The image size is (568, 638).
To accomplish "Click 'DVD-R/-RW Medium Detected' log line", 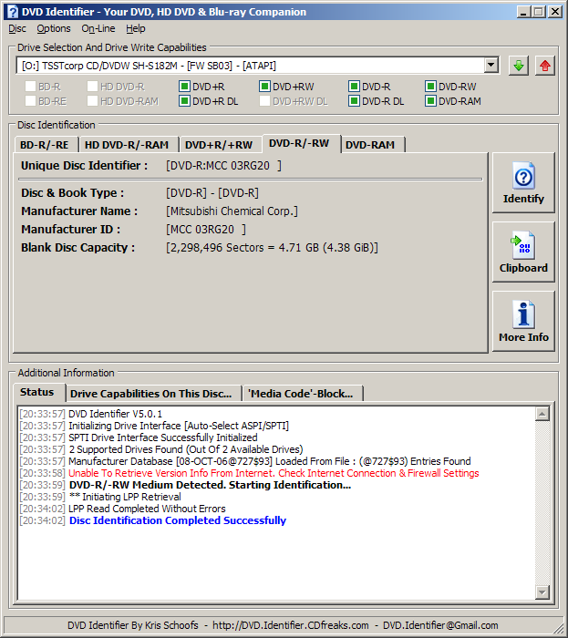I will pos(210,485).
